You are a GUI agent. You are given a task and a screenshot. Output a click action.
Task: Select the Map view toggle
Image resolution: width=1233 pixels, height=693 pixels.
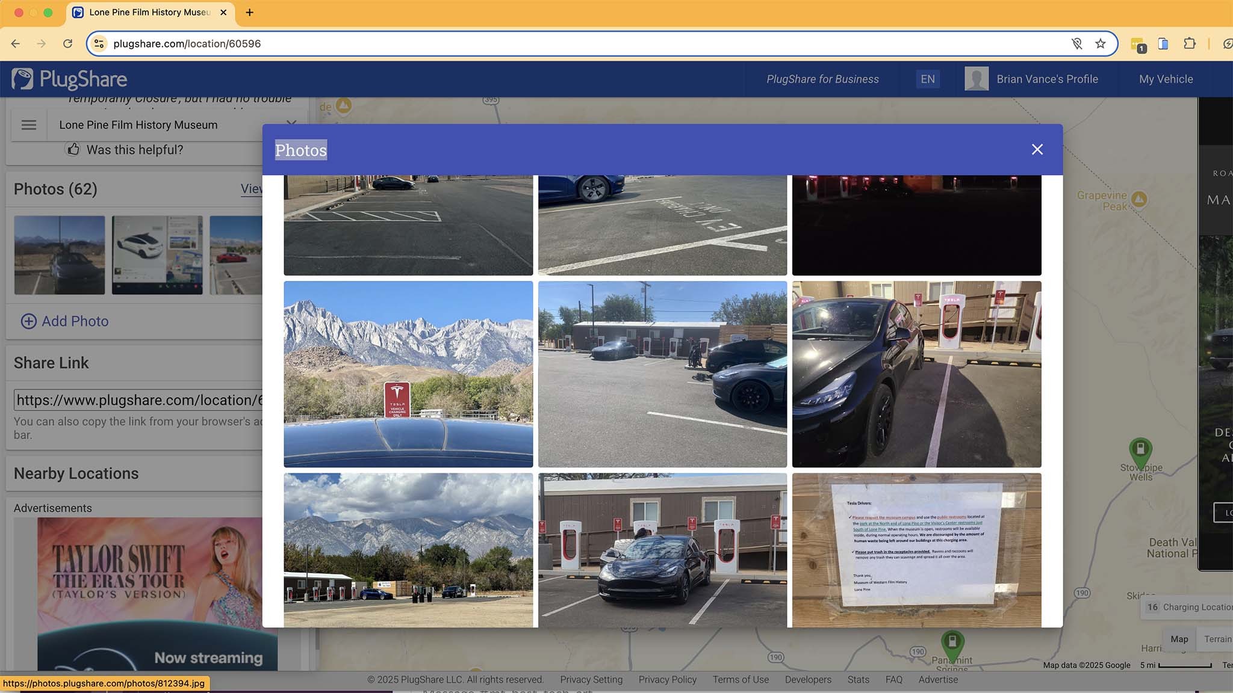pos(1179,639)
